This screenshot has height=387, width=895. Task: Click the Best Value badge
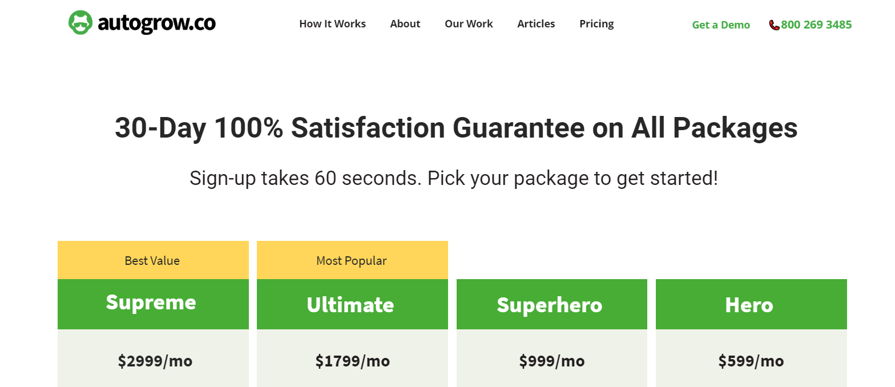[152, 260]
